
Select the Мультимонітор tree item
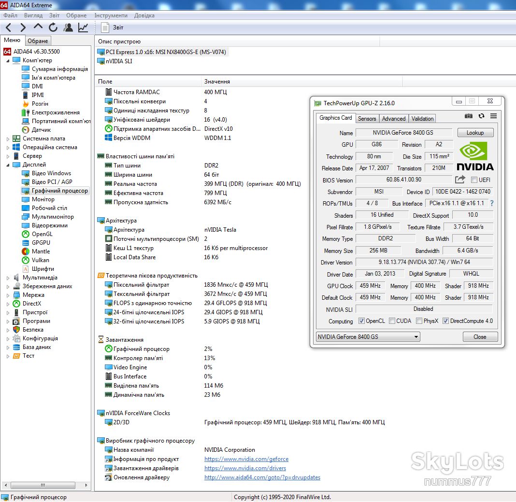[x=48, y=217]
